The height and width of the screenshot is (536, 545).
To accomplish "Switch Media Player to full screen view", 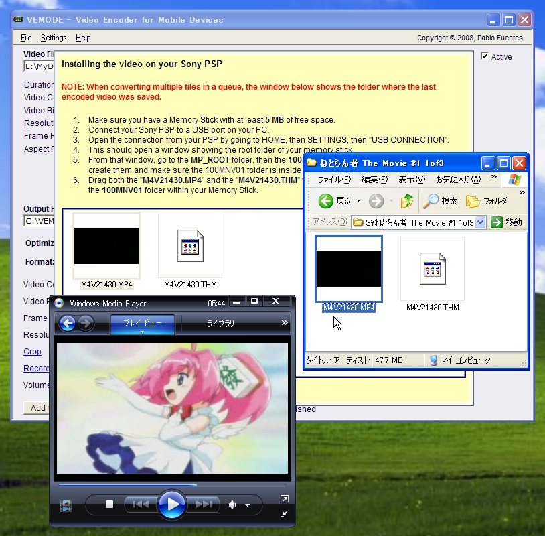I will coord(284,499).
